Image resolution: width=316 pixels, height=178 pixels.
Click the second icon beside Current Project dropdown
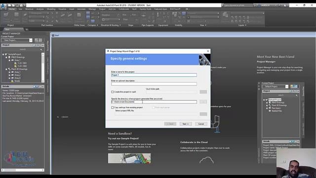coord(40,40)
